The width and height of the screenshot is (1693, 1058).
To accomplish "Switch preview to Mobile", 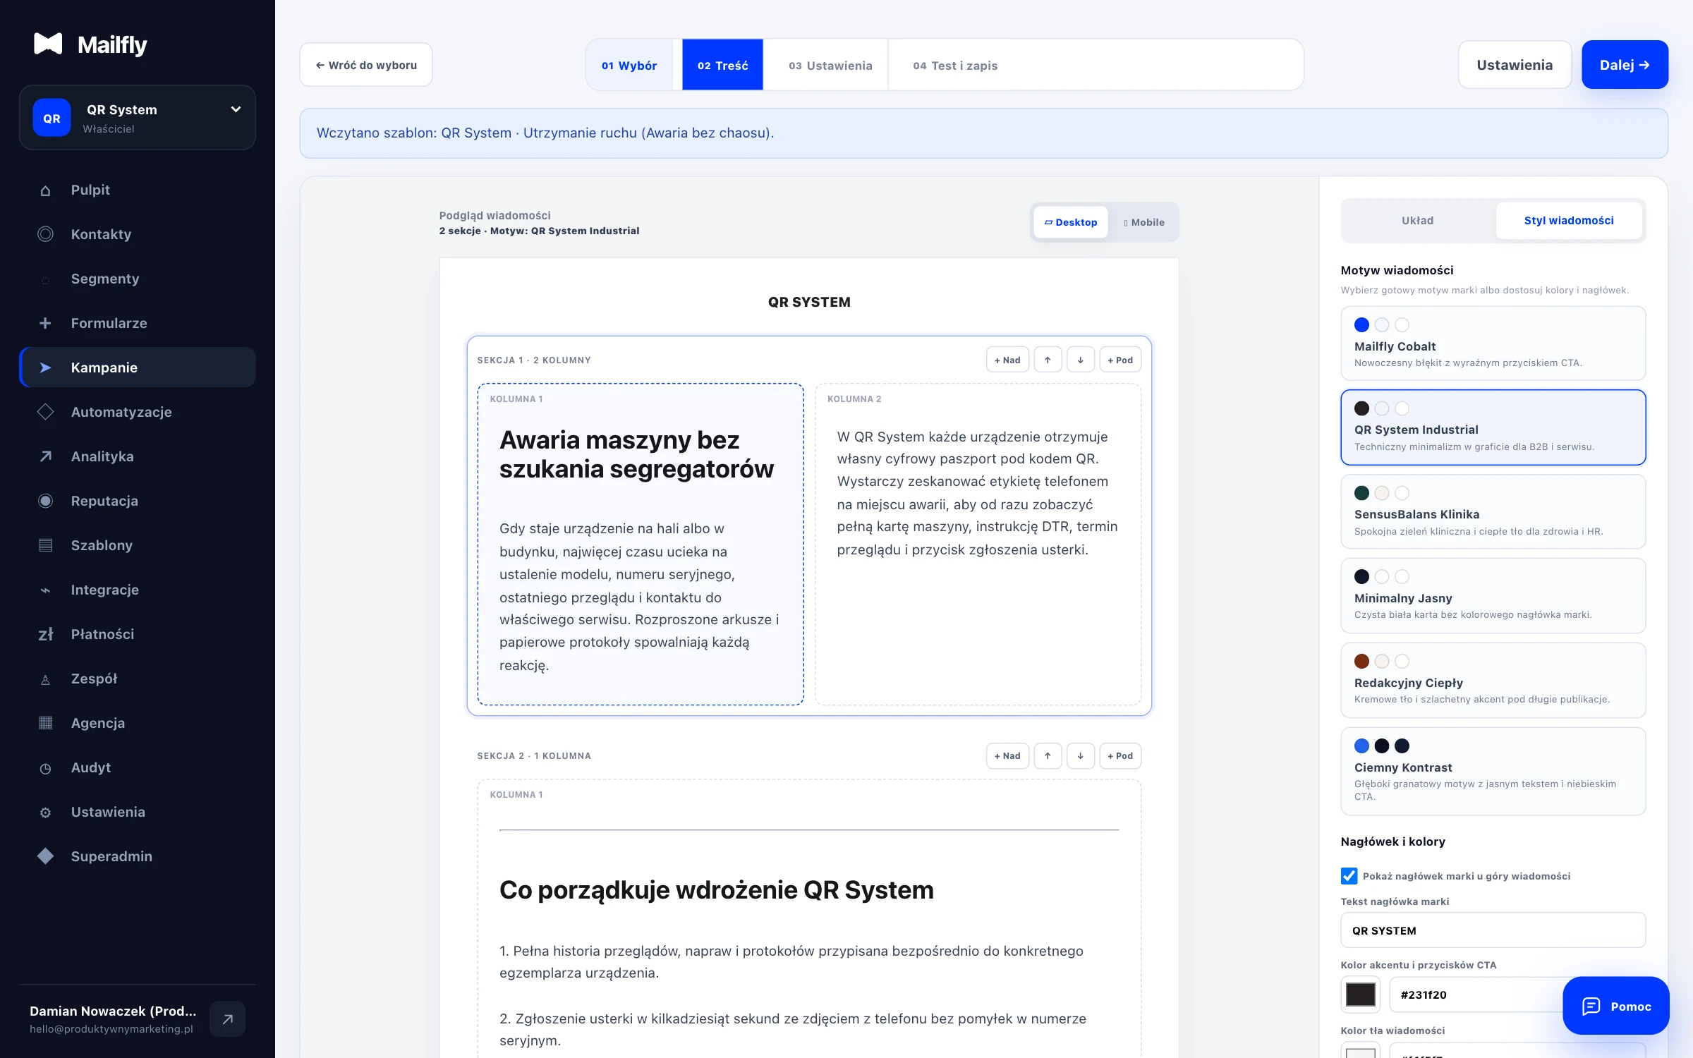I will point(1143,222).
